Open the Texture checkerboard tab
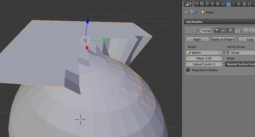 point(244,4)
